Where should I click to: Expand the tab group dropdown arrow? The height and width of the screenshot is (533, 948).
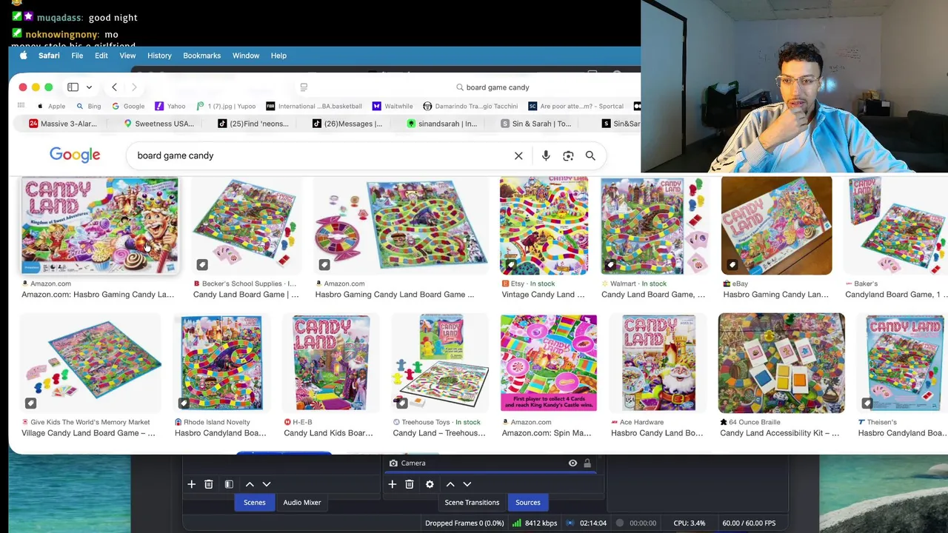tap(89, 87)
